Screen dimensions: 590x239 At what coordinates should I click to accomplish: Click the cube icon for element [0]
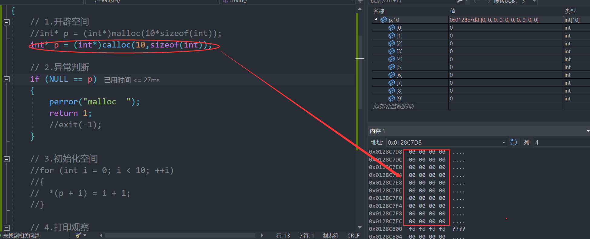pos(392,28)
